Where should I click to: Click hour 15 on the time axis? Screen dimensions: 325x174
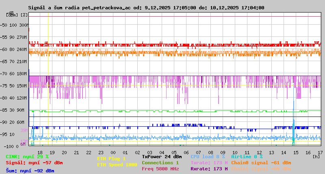[x=296, y=152]
